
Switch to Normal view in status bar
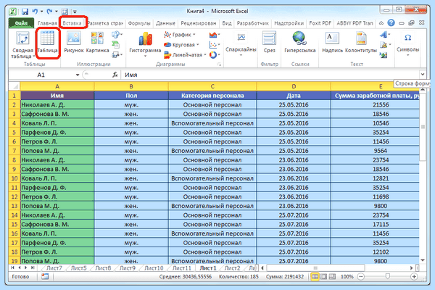(315, 276)
